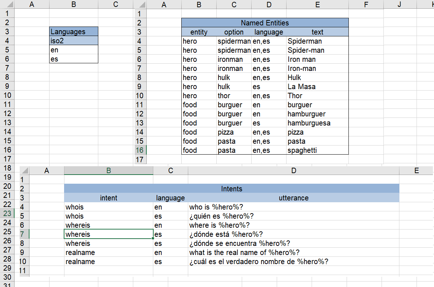Click the Intents title cell
The image size is (434, 287).
pyautogui.click(x=232, y=188)
